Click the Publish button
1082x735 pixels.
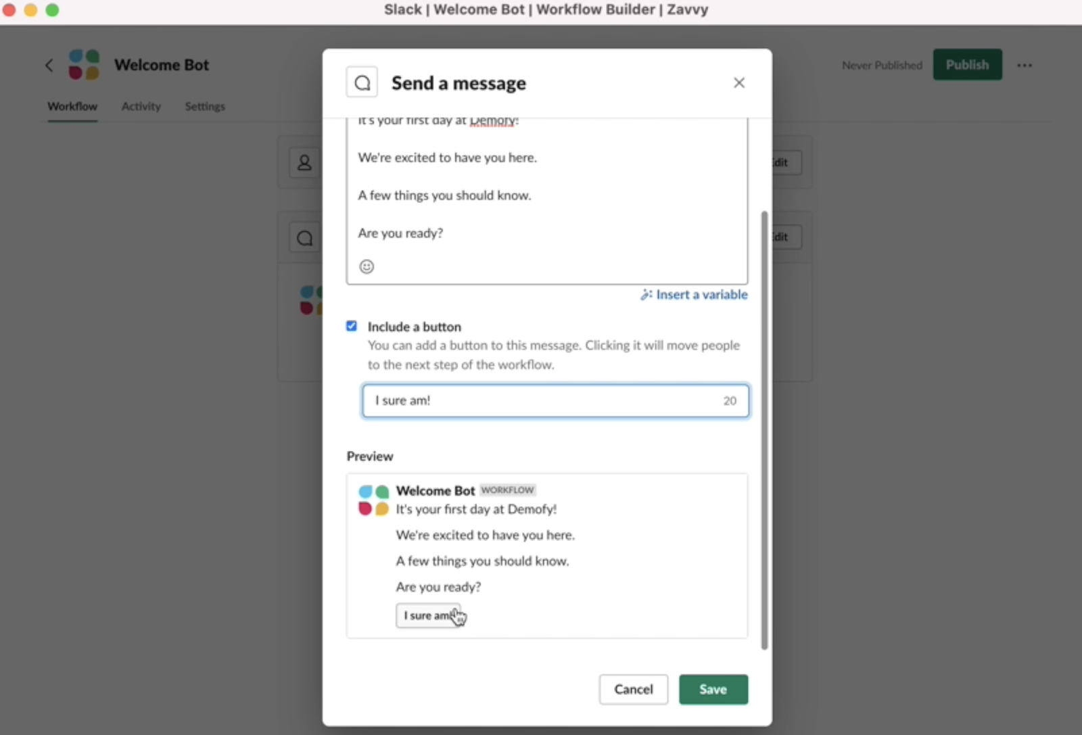(x=967, y=64)
